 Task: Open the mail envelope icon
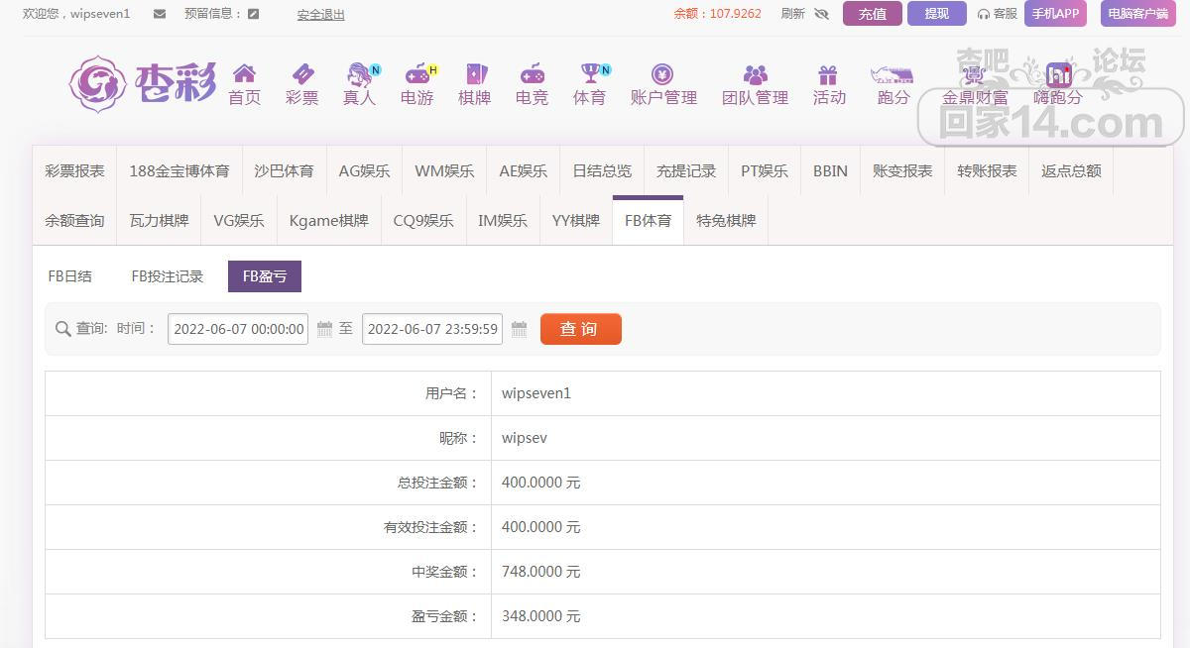pyautogui.click(x=160, y=14)
